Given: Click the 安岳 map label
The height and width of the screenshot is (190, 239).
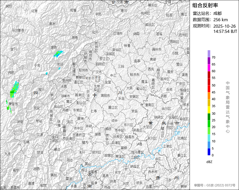Looking at the screenshot, I should click(x=135, y=111).
